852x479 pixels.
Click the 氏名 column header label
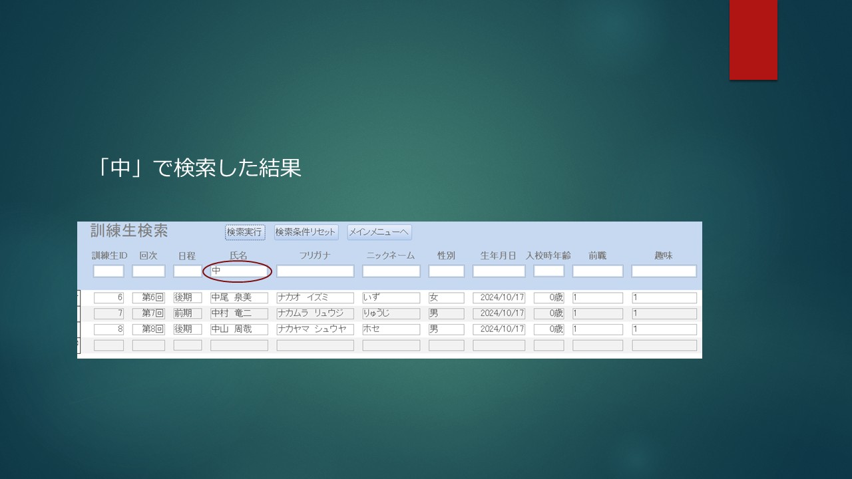pos(238,255)
